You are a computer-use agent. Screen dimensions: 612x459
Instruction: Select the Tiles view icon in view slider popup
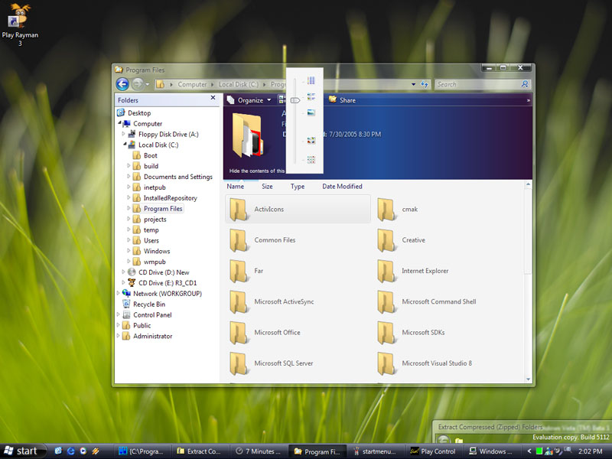311,96
